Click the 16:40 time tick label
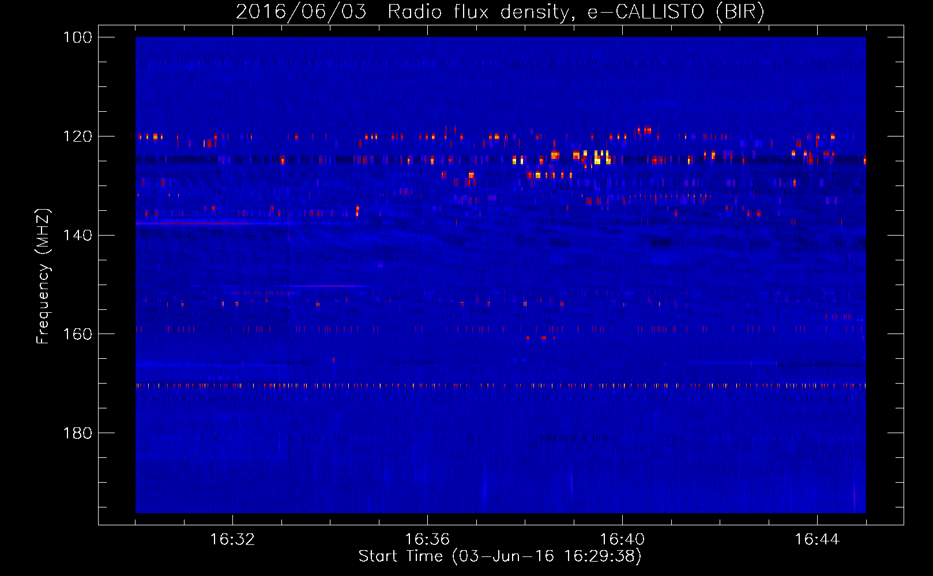The height and width of the screenshot is (576, 933). pos(622,540)
